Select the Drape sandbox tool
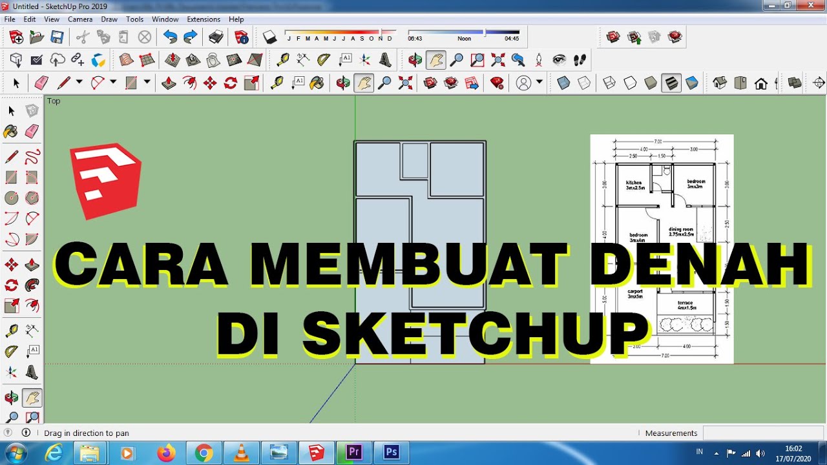This screenshot has height=465, width=827. tap(213, 60)
